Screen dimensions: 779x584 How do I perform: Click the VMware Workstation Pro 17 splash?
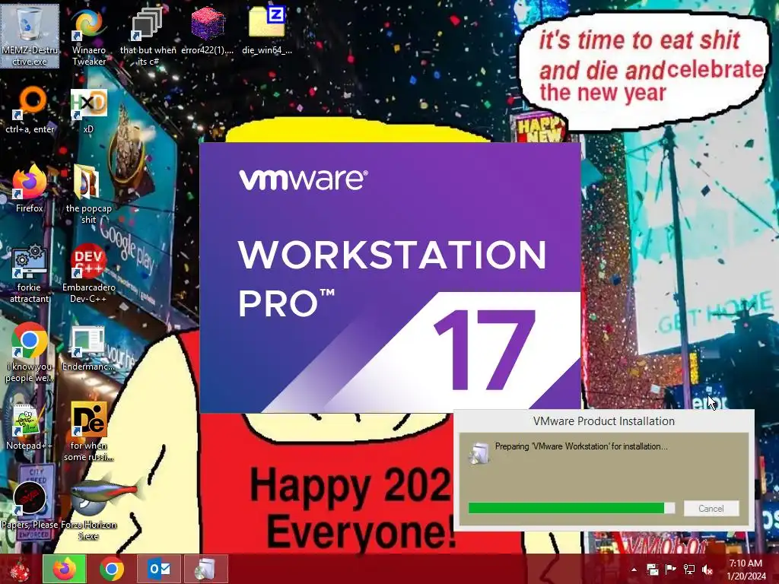point(390,278)
